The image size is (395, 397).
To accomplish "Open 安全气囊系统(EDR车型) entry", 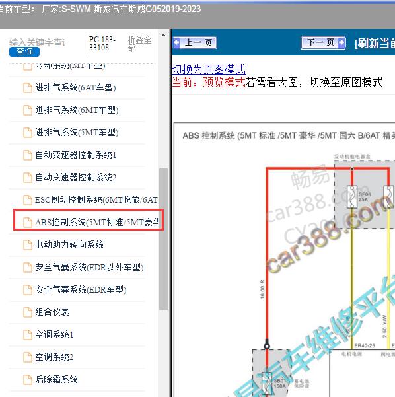I will tap(81, 289).
